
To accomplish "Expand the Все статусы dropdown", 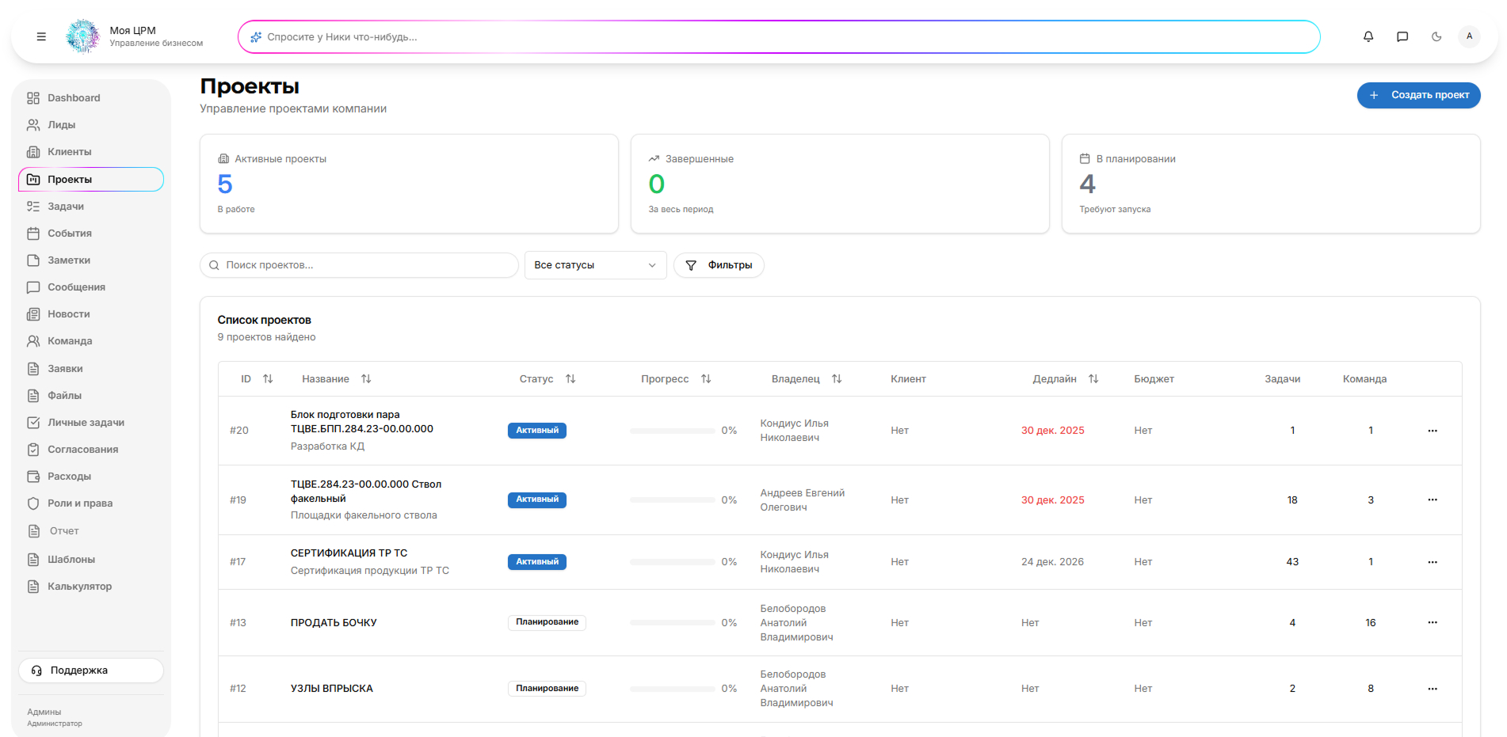I will 595,265.
